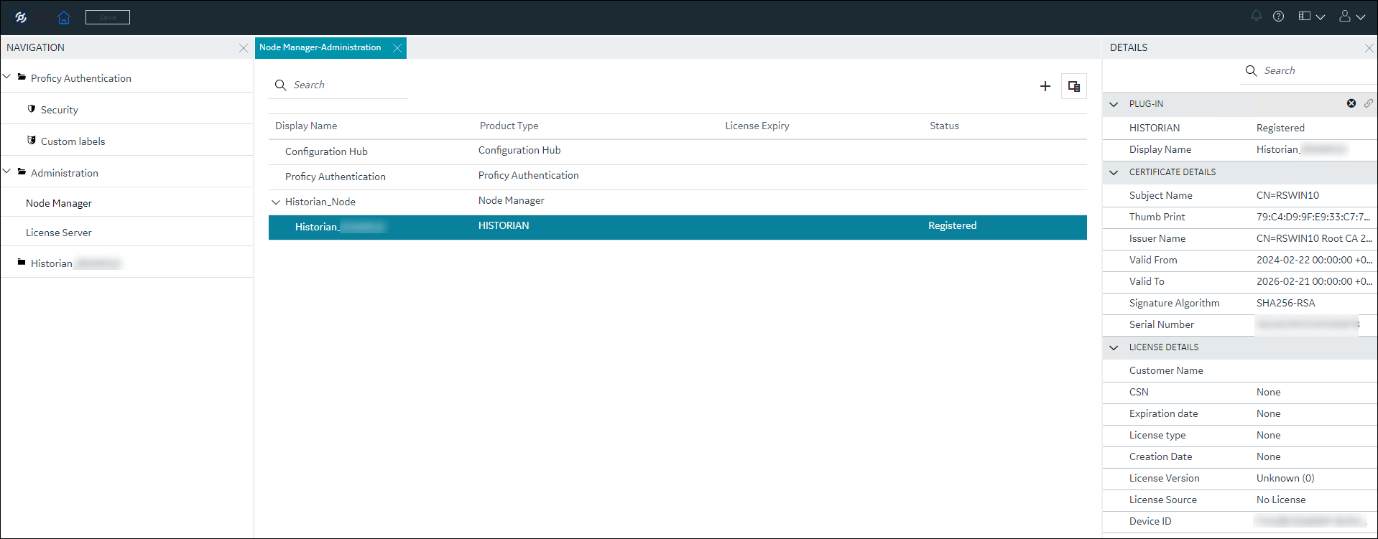Click the magnifier icon in Details search
The image size is (1378, 539).
(1251, 70)
